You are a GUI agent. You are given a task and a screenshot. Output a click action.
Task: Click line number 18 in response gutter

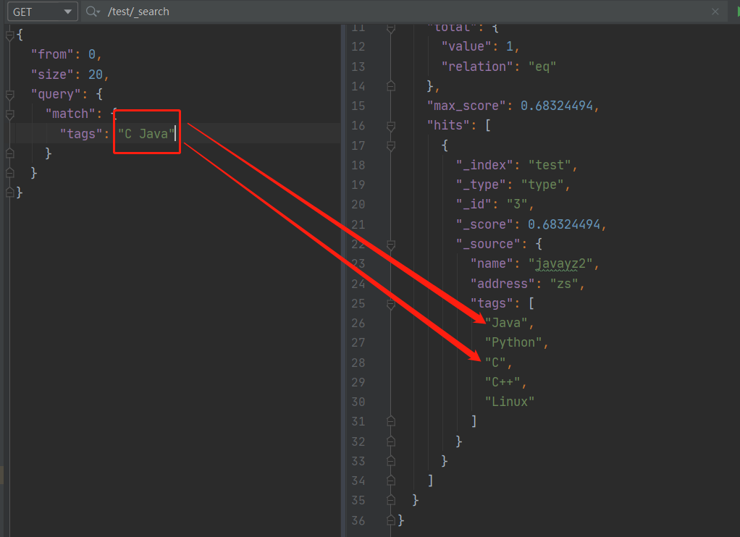coord(358,165)
